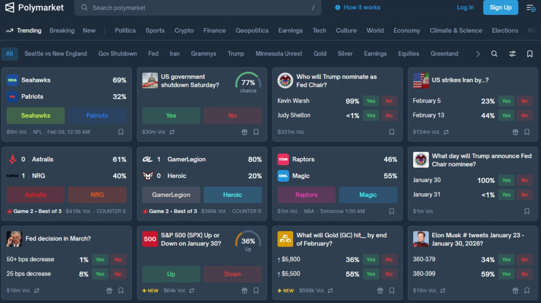Open the Crypto category
Screen dimensions: 541x303
184,31
